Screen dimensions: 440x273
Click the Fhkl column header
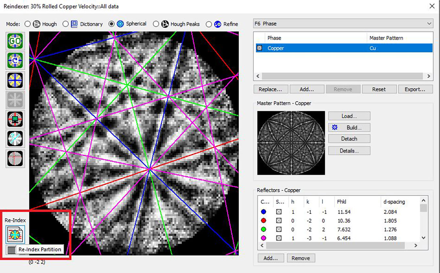(342, 202)
